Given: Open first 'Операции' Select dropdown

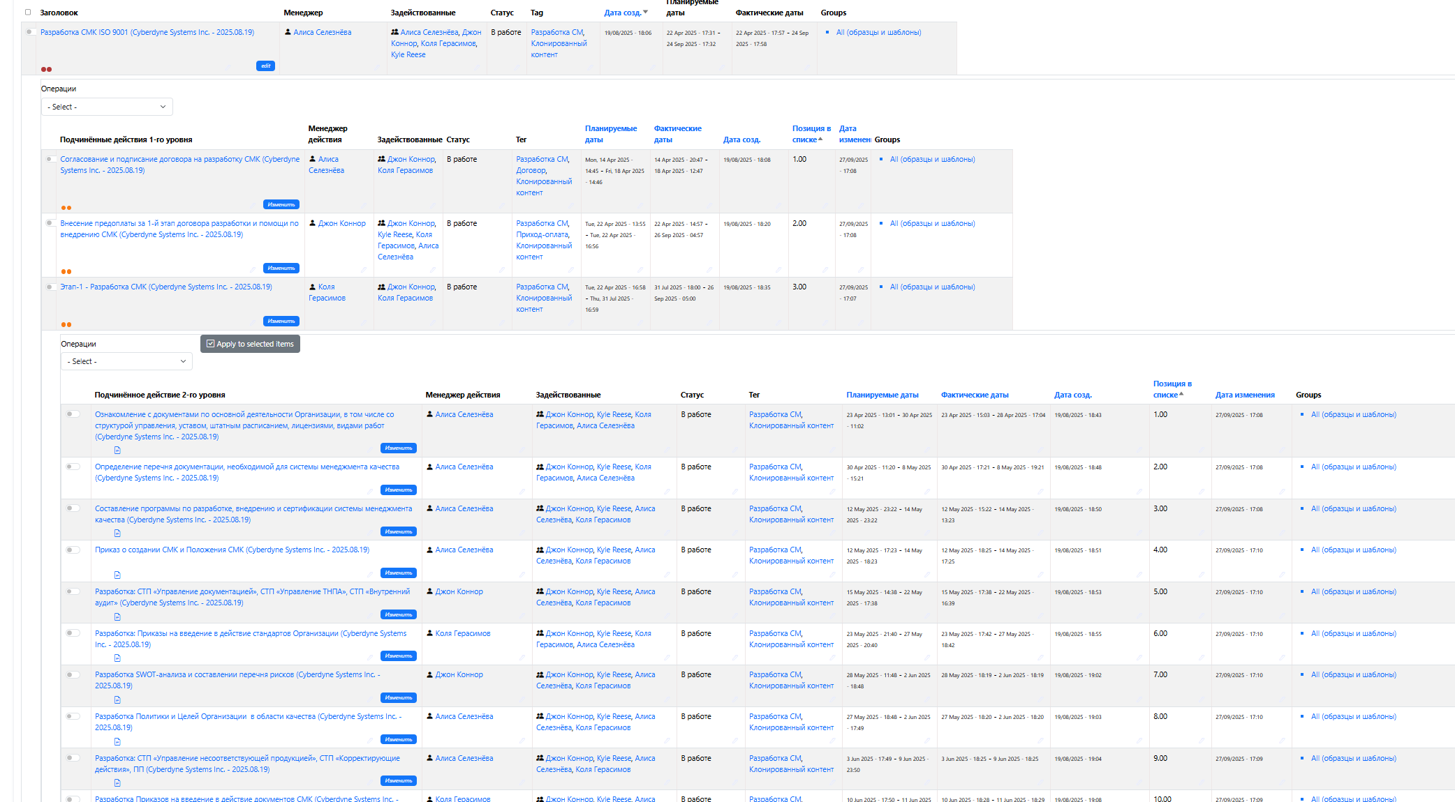Looking at the screenshot, I should pyautogui.click(x=107, y=107).
